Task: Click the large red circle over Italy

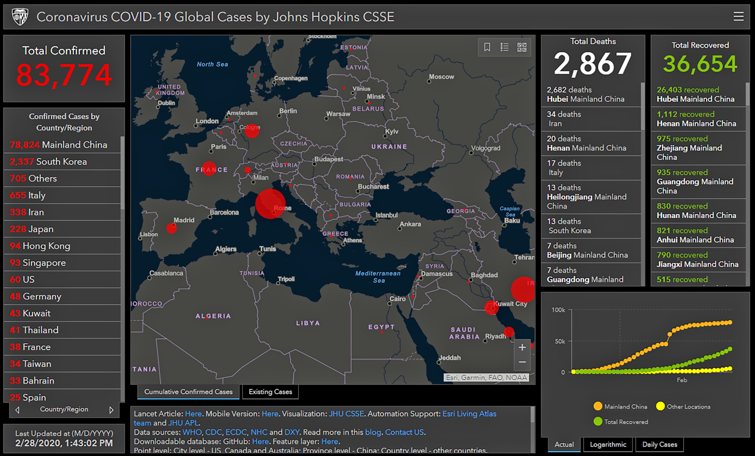Action: tap(270, 204)
